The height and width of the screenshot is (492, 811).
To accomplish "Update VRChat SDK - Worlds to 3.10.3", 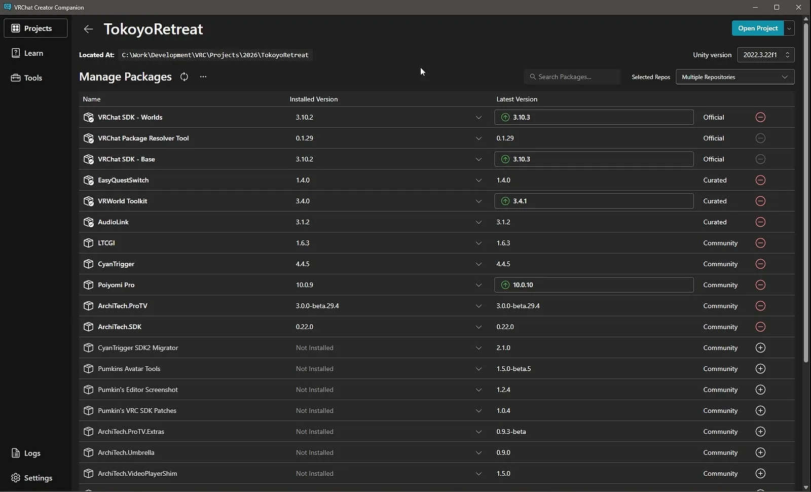I will [x=594, y=117].
